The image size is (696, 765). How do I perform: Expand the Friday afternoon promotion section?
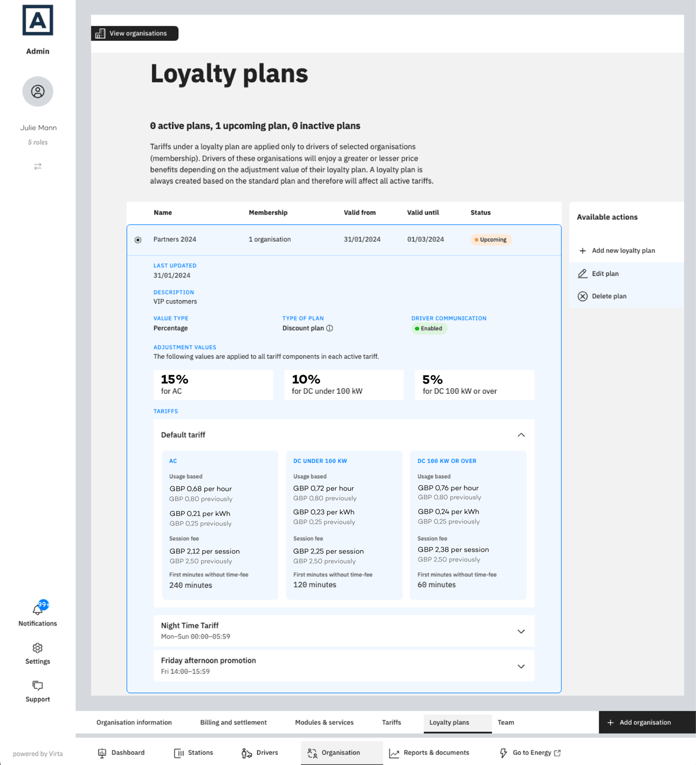(521, 666)
